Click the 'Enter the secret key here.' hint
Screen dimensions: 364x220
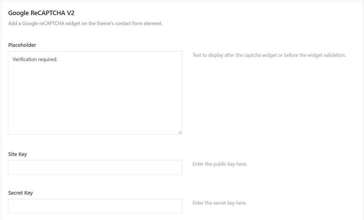point(220,203)
